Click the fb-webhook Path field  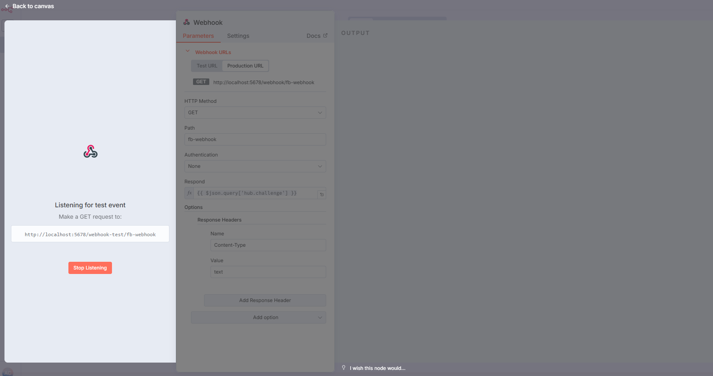tap(255, 139)
